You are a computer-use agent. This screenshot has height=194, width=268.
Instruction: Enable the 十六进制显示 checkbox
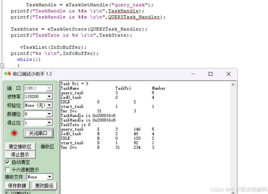pyautogui.click(x=7, y=170)
